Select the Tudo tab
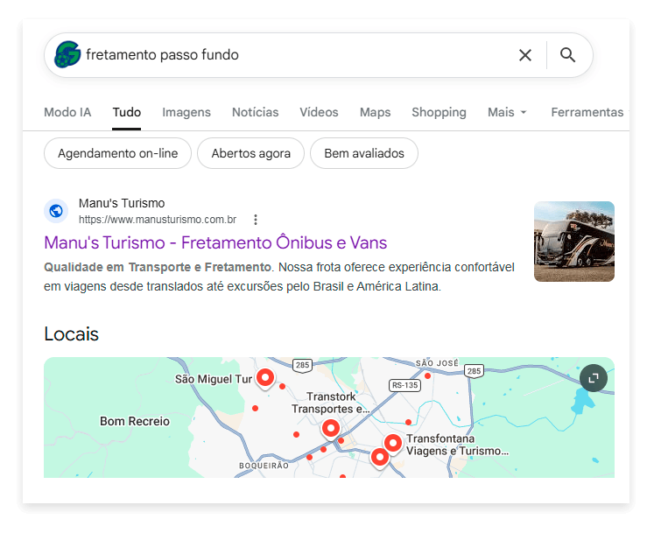 coord(126,112)
